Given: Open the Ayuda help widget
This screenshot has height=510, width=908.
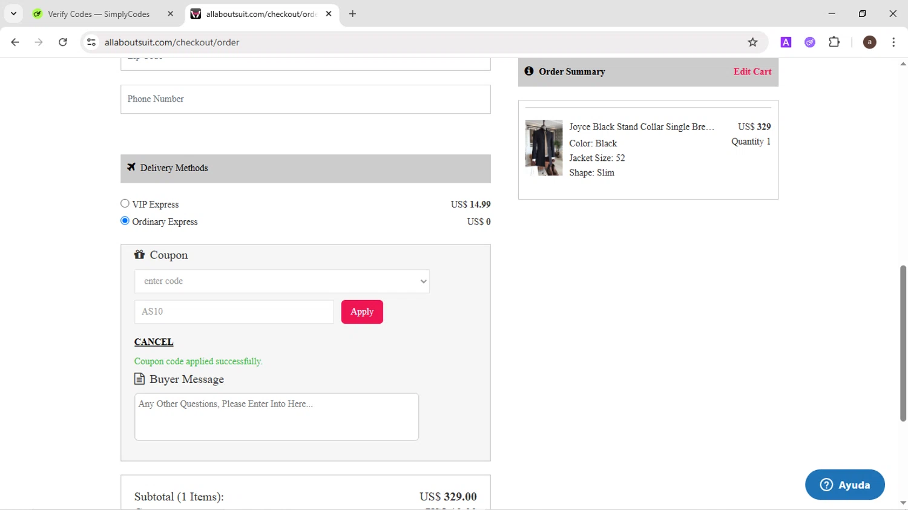Looking at the screenshot, I should tap(845, 485).
